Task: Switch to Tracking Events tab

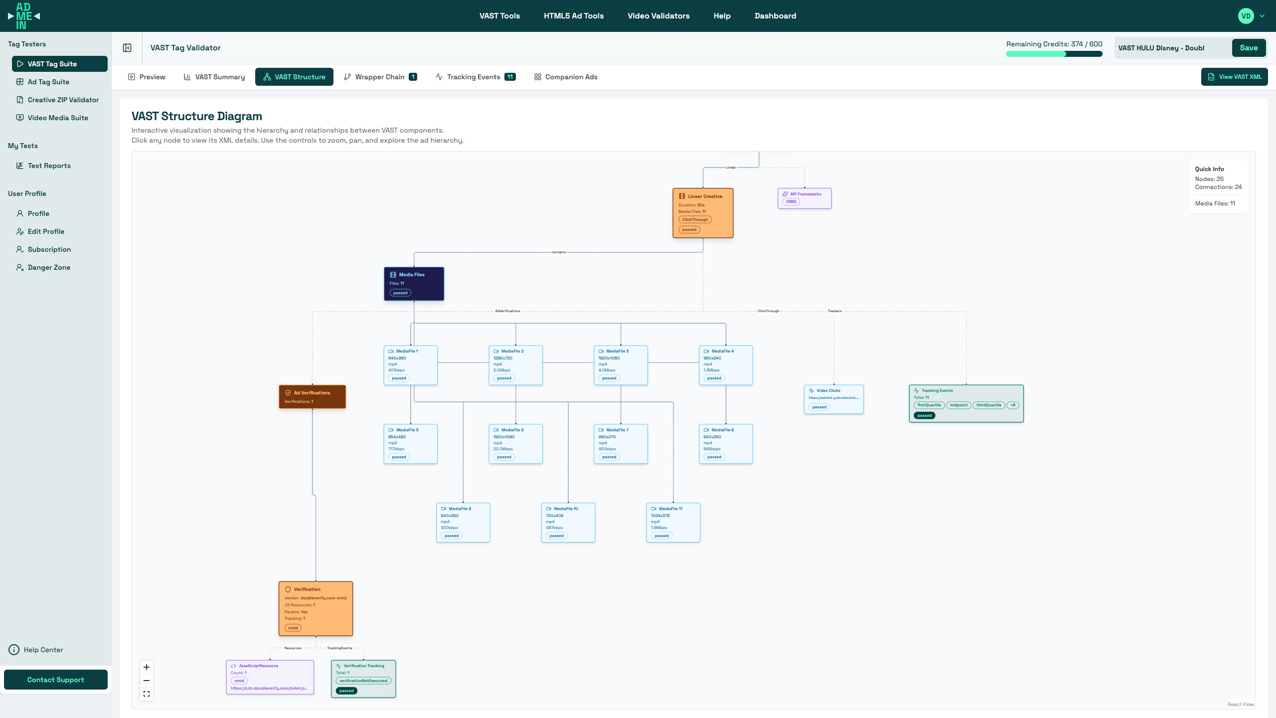Action: point(475,77)
